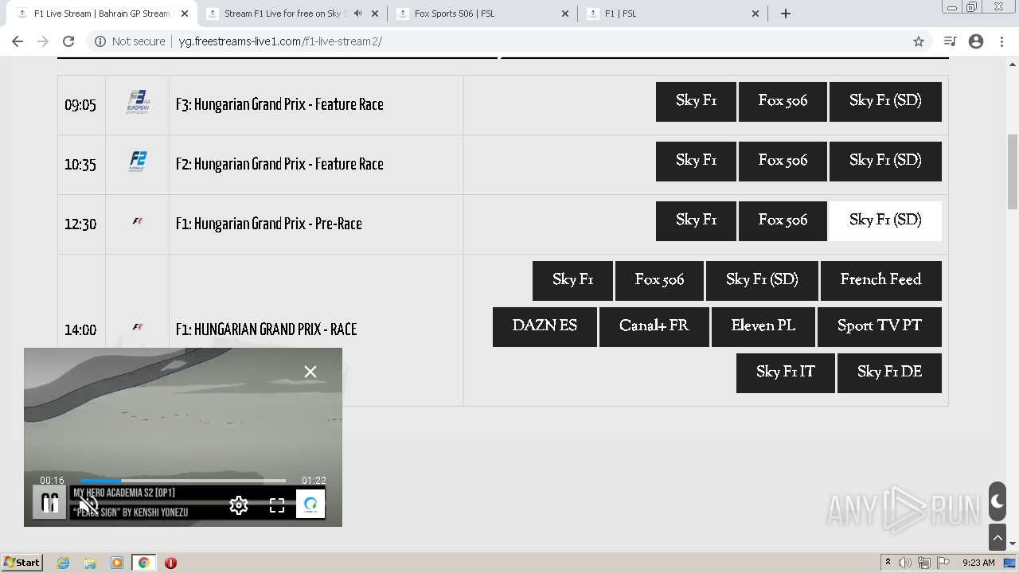This screenshot has width=1019, height=573.
Task: Open the Sky F1 DE stream
Action: point(889,372)
